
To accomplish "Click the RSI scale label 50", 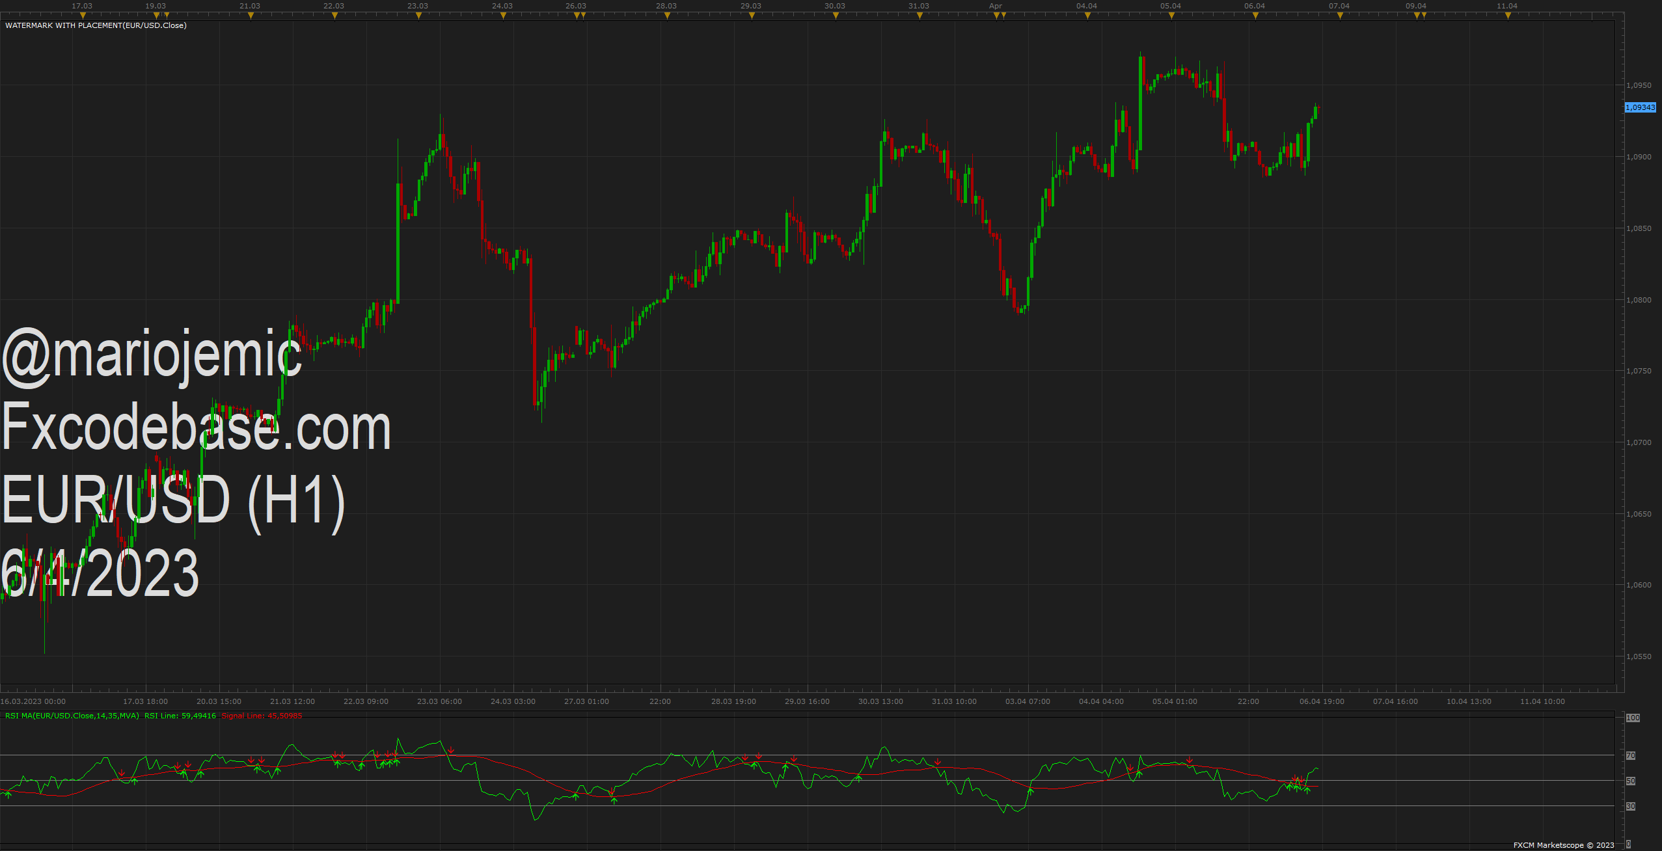I will coord(1631,781).
